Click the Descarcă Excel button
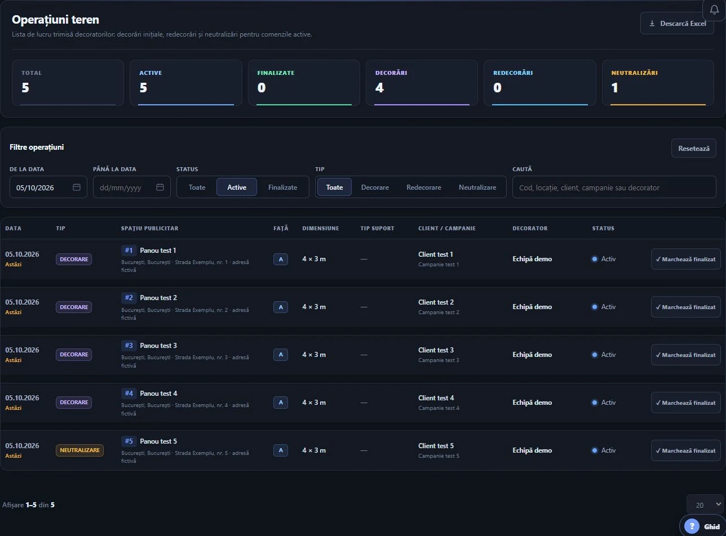The width and height of the screenshot is (726, 536). (x=677, y=24)
